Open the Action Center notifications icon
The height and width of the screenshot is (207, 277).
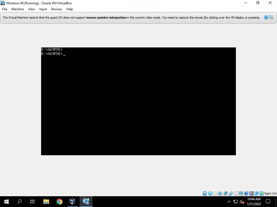coord(268,202)
